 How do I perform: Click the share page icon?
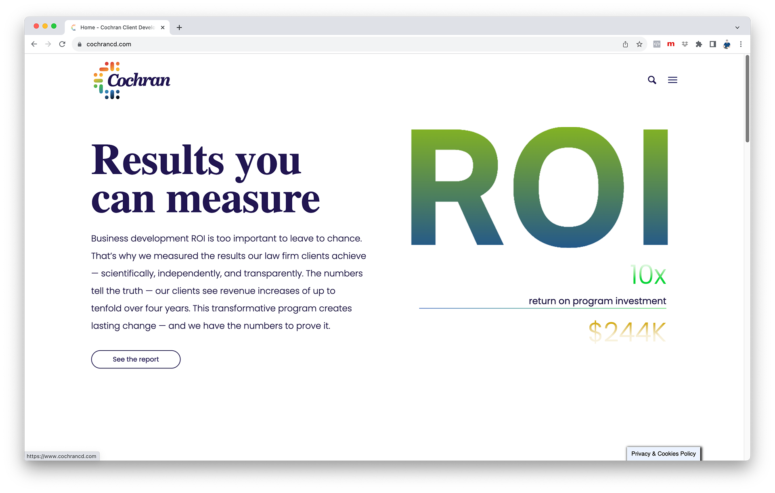625,44
